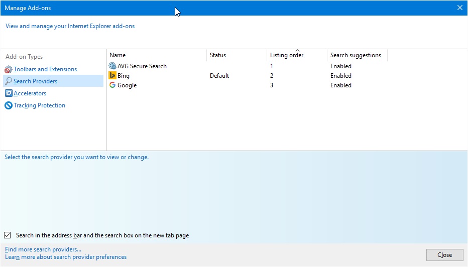Click the Default status for Bing
The image size is (468, 267).
[219, 76]
